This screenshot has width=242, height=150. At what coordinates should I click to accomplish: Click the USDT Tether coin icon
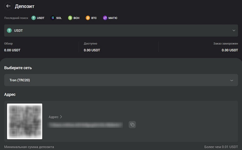[33, 18]
